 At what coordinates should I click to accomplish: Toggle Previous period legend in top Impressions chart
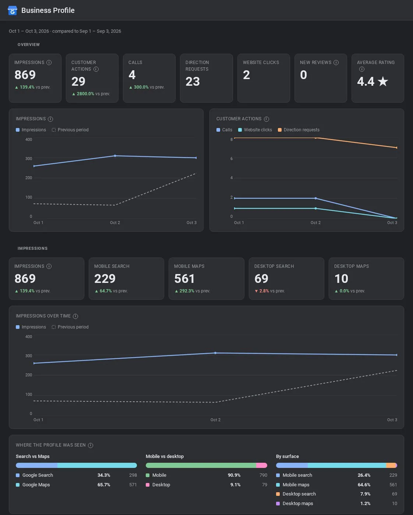(x=70, y=130)
